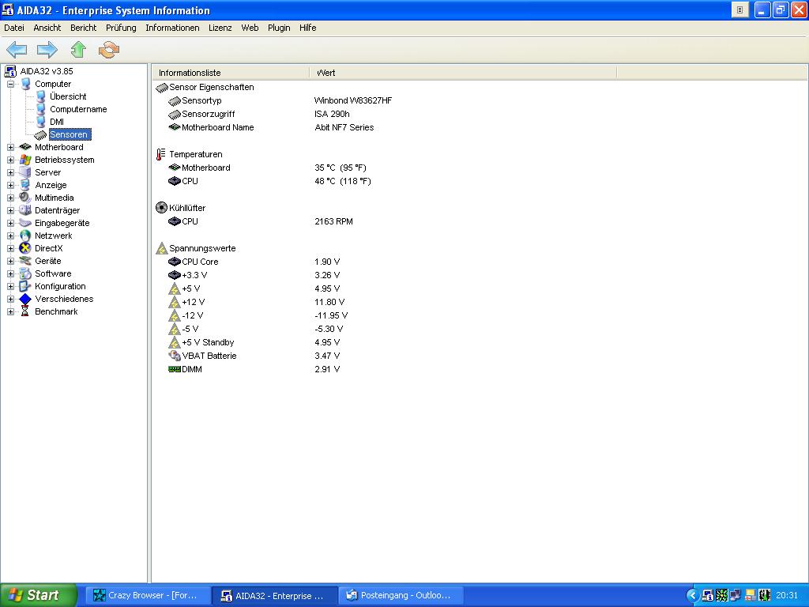Open the Datei menu
The width and height of the screenshot is (809, 607).
[14, 28]
